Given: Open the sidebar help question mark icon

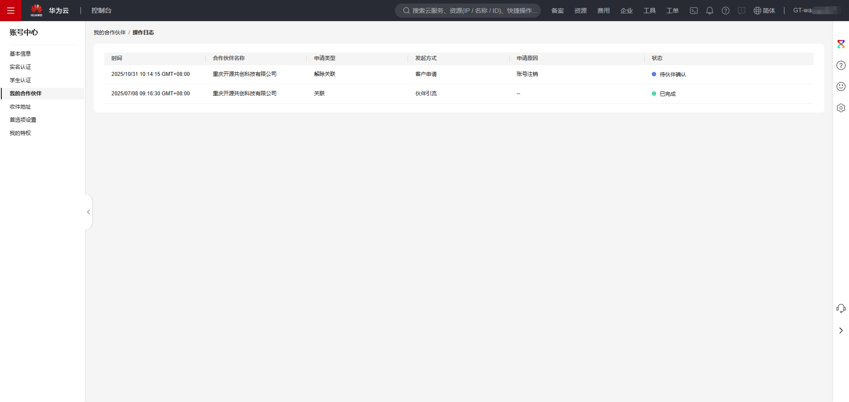Looking at the screenshot, I should click(841, 65).
